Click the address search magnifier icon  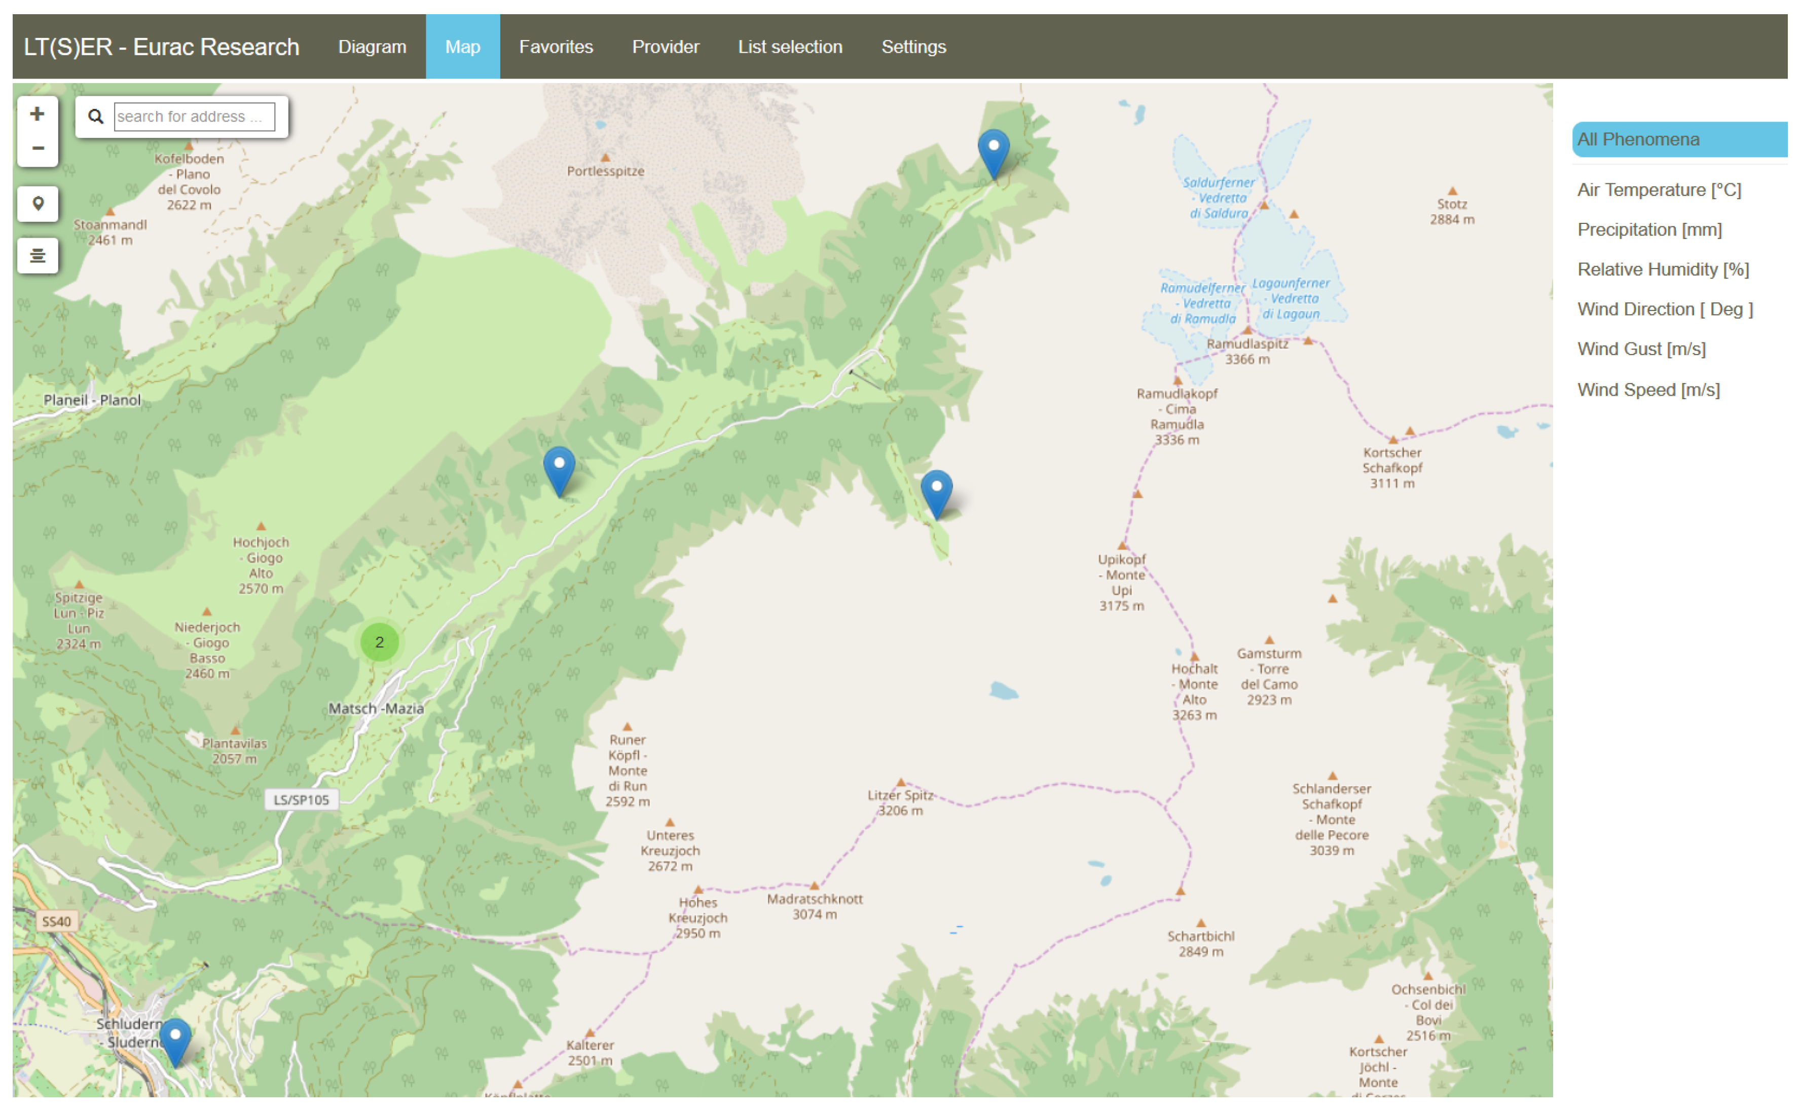95,117
